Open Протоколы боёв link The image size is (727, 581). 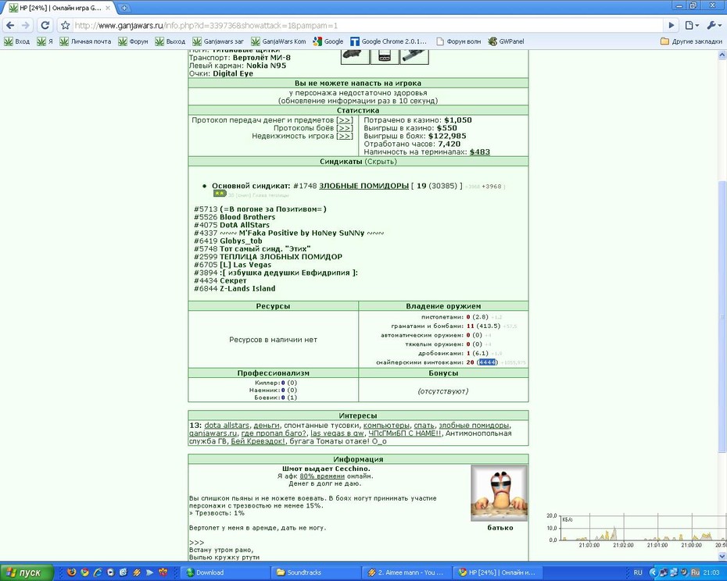345,128
